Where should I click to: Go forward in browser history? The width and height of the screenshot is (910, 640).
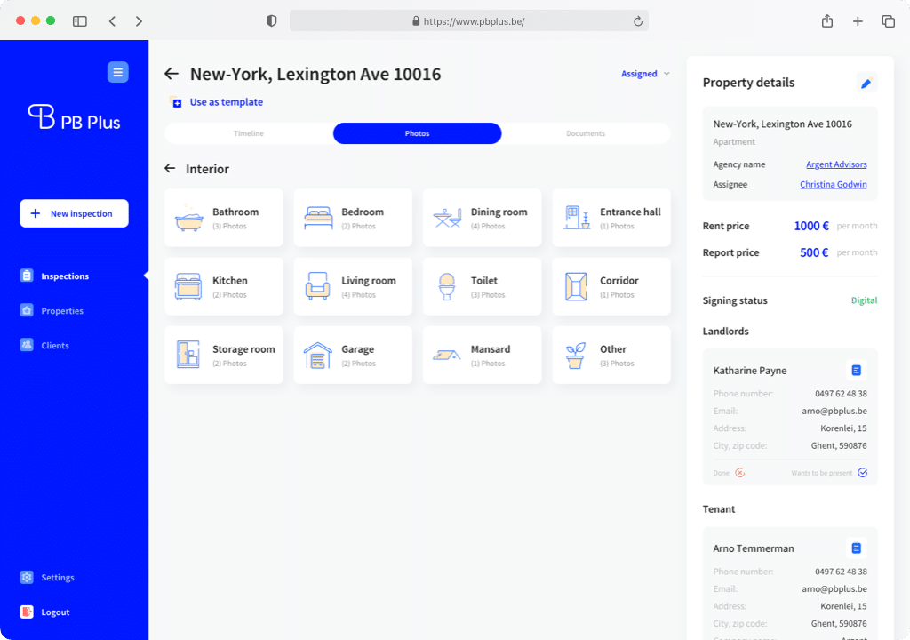coord(139,21)
